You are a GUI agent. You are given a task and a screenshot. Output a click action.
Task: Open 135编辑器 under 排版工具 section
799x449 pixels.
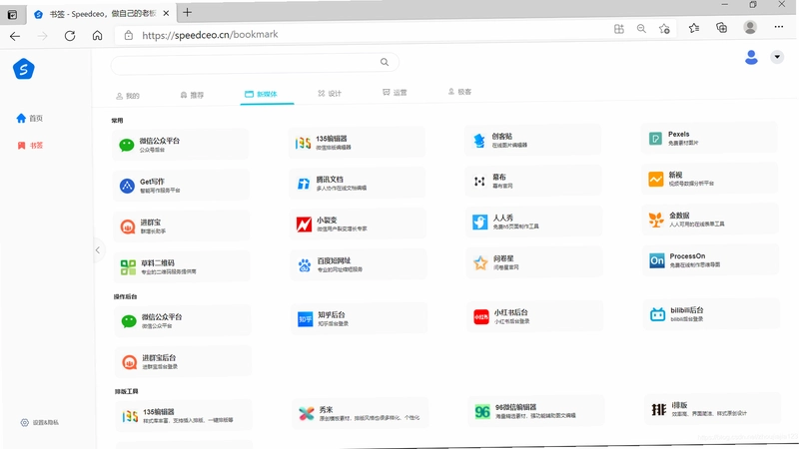[184, 416]
